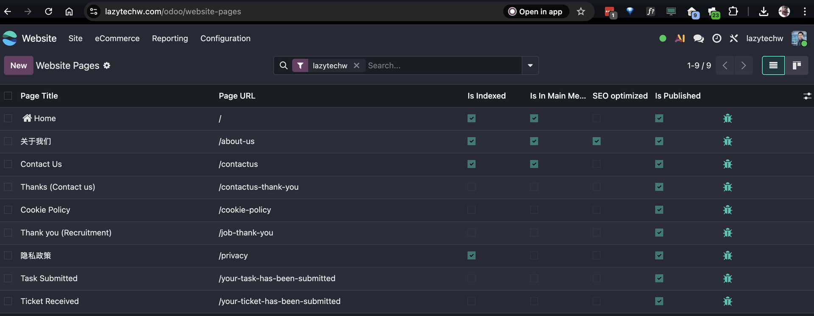Click the search magnifier icon
The width and height of the screenshot is (814, 316).
click(x=284, y=65)
